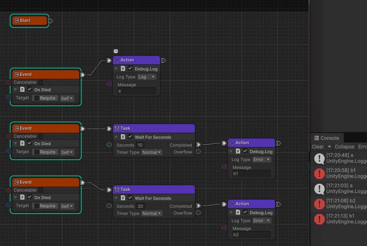This screenshot has width=367, height=246.
Task: Click the Seconds field showing 20
Action: 141,206
